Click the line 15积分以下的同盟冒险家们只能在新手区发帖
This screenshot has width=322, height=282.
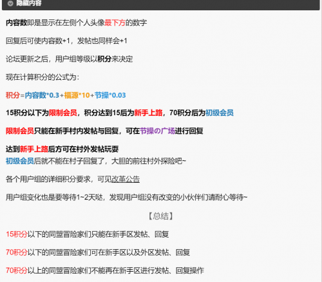(87, 234)
